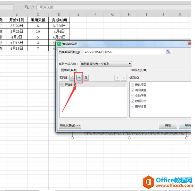Screen dimensions: 195x191
Task: Uncheck the 开始时间 series checkbox
Action: 62,85
